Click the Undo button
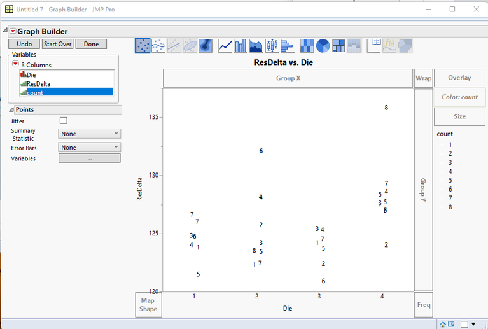Image resolution: width=488 pixels, height=329 pixels. (x=24, y=44)
